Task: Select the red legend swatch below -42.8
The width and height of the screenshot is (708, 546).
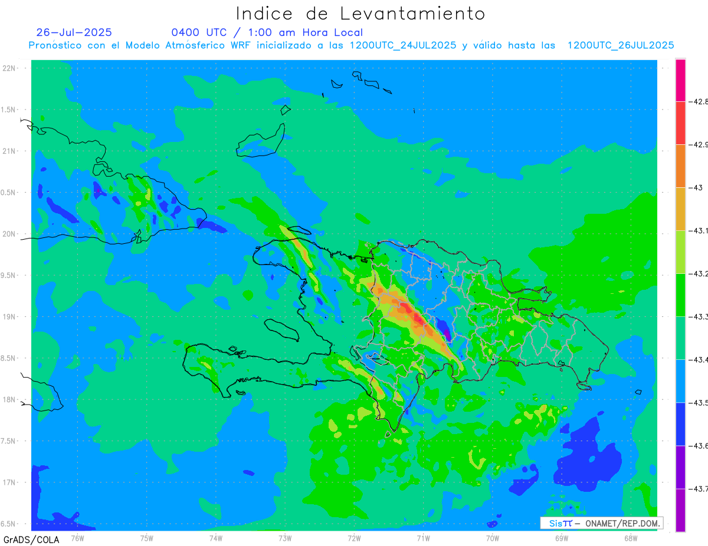Action: pyautogui.click(x=680, y=123)
